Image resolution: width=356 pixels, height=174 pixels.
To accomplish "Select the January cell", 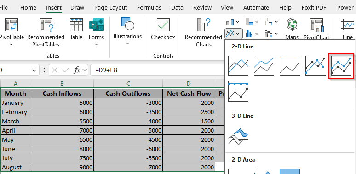I will click(x=16, y=103).
